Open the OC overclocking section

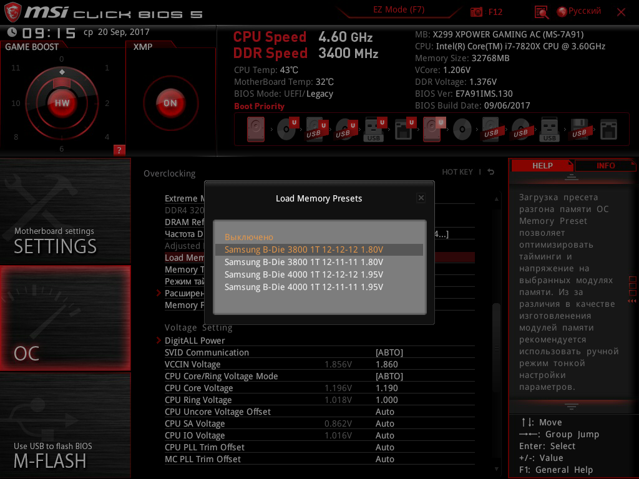pos(65,318)
